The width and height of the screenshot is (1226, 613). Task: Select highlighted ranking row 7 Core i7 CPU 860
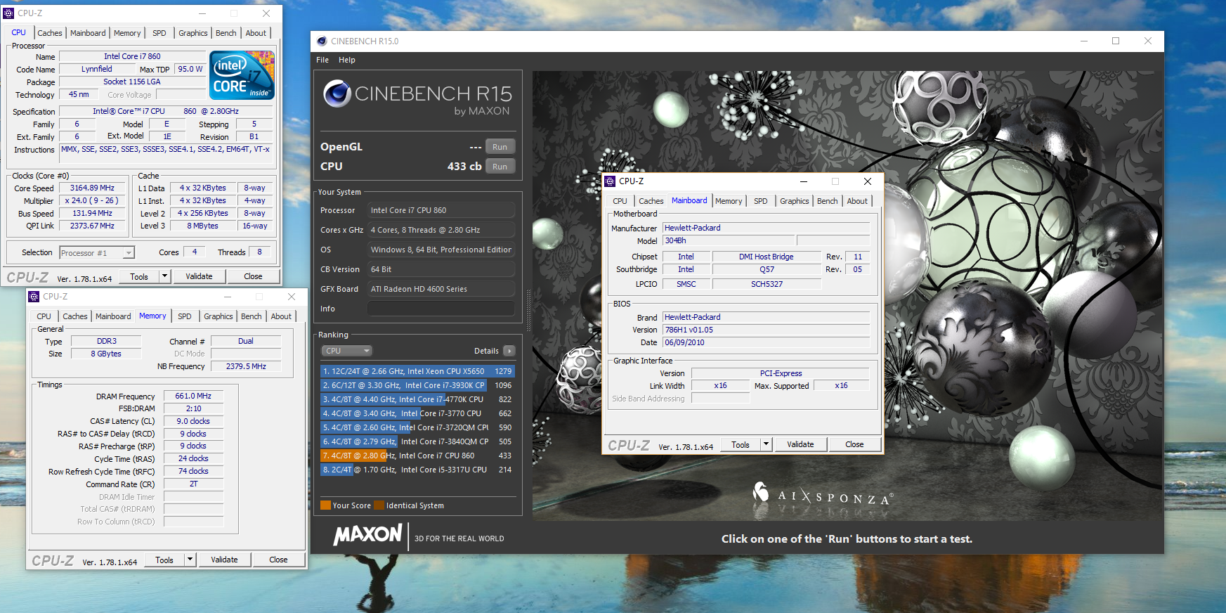417,456
